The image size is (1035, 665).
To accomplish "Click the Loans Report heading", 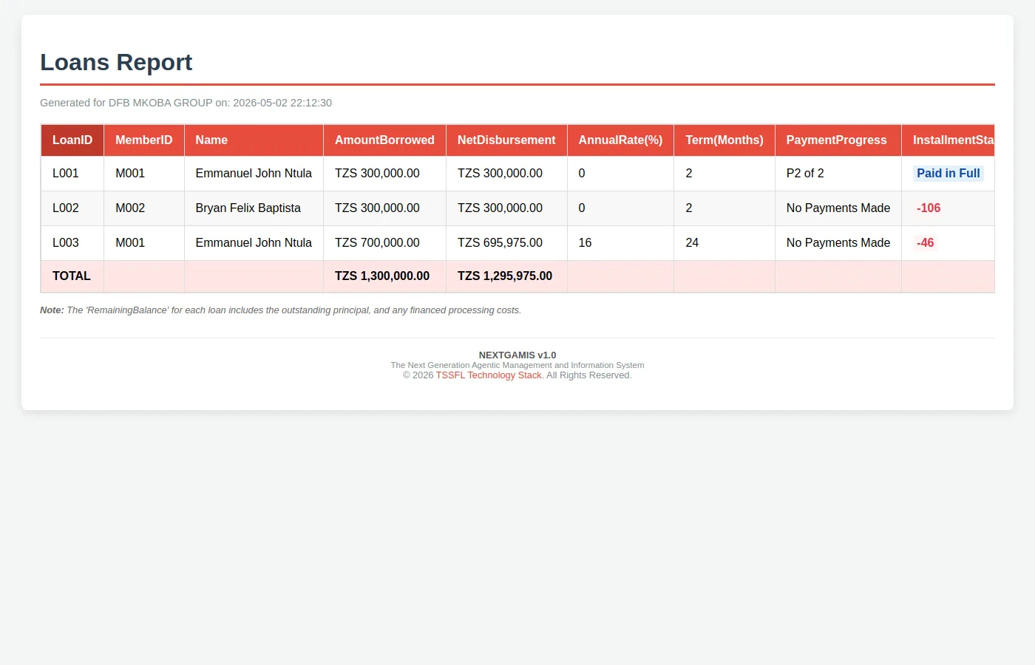I will coord(116,63).
